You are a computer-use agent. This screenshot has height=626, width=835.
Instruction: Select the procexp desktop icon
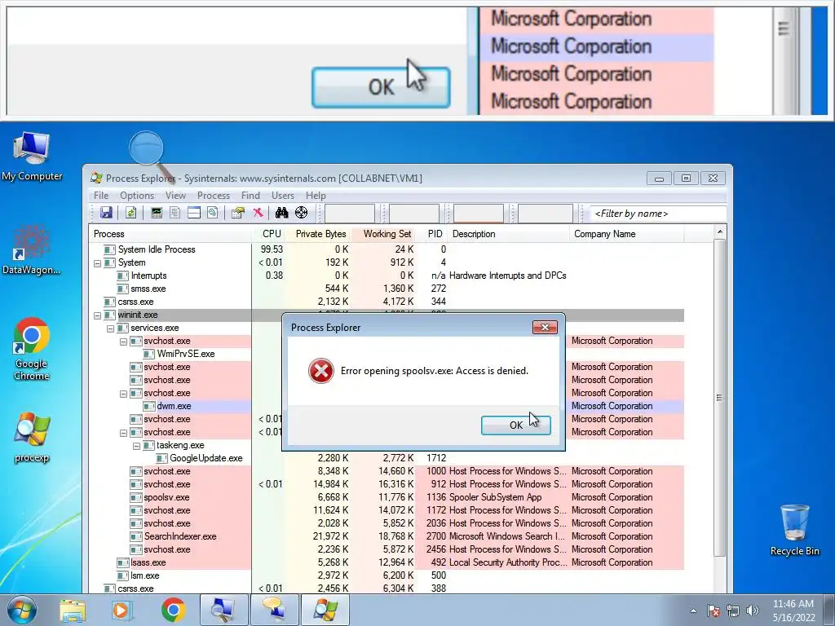pyautogui.click(x=32, y=438)
